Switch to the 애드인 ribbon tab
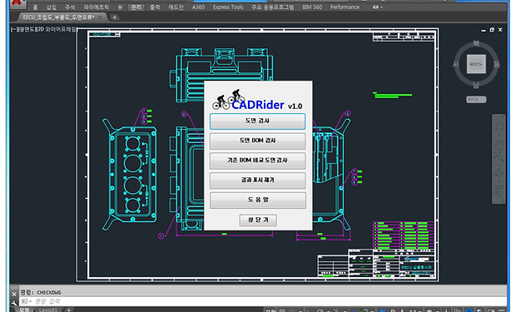516x312 pixels. click(x=176, y=7)
